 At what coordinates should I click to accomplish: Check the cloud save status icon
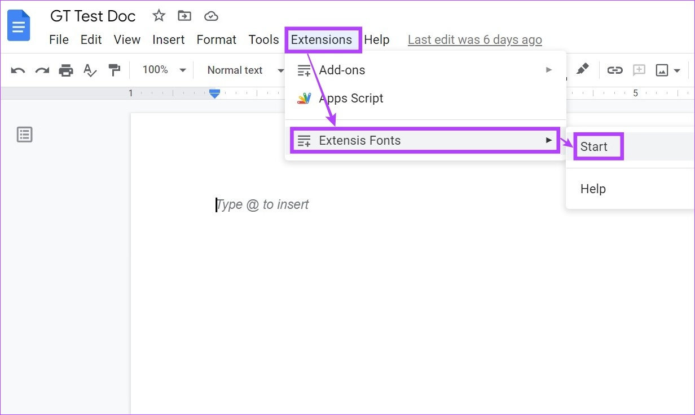click(211, 16)
